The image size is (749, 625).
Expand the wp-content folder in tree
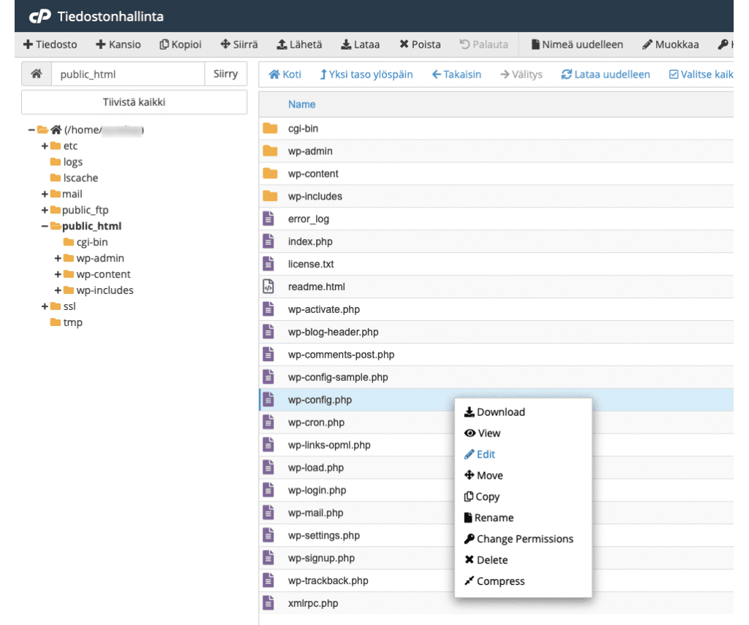58,275
